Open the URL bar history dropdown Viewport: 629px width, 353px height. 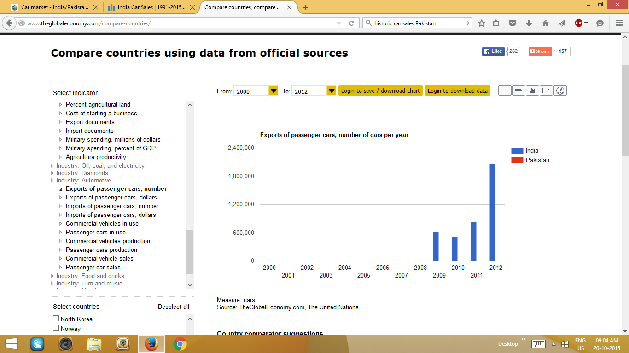pos(339,23)
